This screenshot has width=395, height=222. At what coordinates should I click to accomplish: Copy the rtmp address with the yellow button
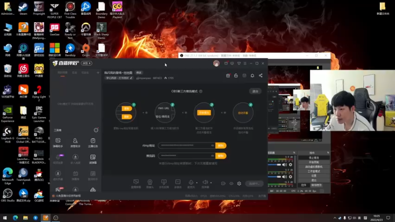(221, 146)
